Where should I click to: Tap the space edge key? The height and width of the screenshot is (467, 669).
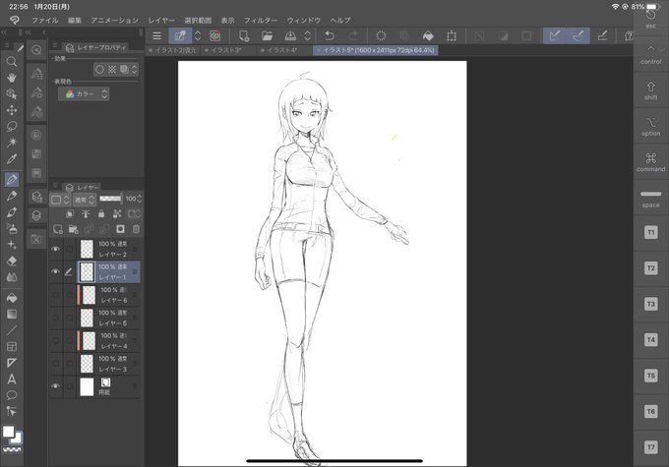click(x=650, y=198)
